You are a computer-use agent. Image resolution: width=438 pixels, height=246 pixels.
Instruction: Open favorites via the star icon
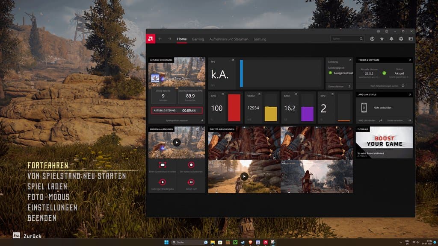tap(382, 39)
